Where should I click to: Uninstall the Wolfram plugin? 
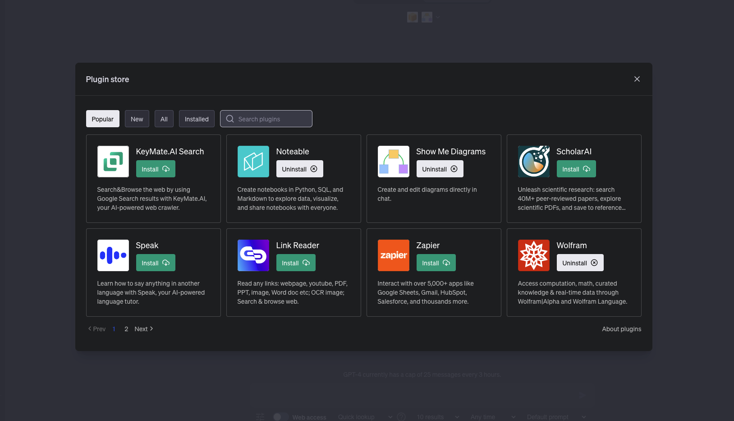click(x=580, y=263)
